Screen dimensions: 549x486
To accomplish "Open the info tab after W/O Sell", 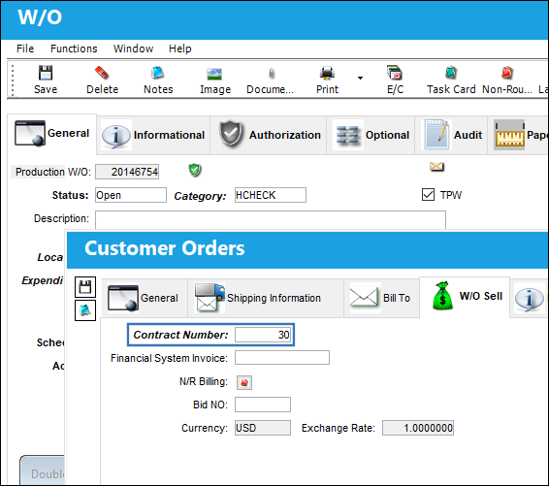I will tap(529, 299).
